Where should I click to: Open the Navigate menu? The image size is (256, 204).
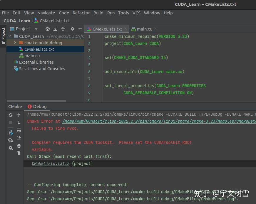pyautogui.click(x=46, y=13)
